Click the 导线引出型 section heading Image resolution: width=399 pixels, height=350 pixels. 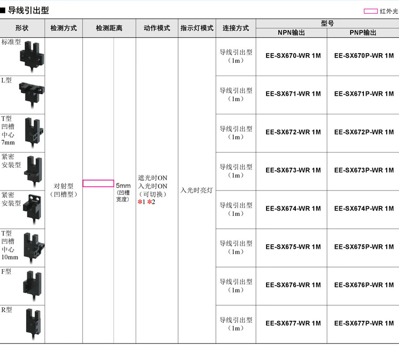pos(28,11)
